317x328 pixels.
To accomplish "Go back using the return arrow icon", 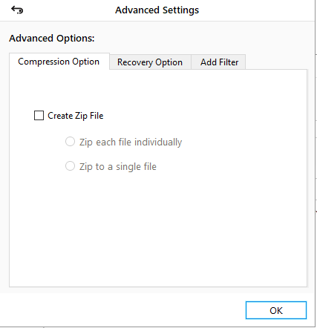I will 17,10.
